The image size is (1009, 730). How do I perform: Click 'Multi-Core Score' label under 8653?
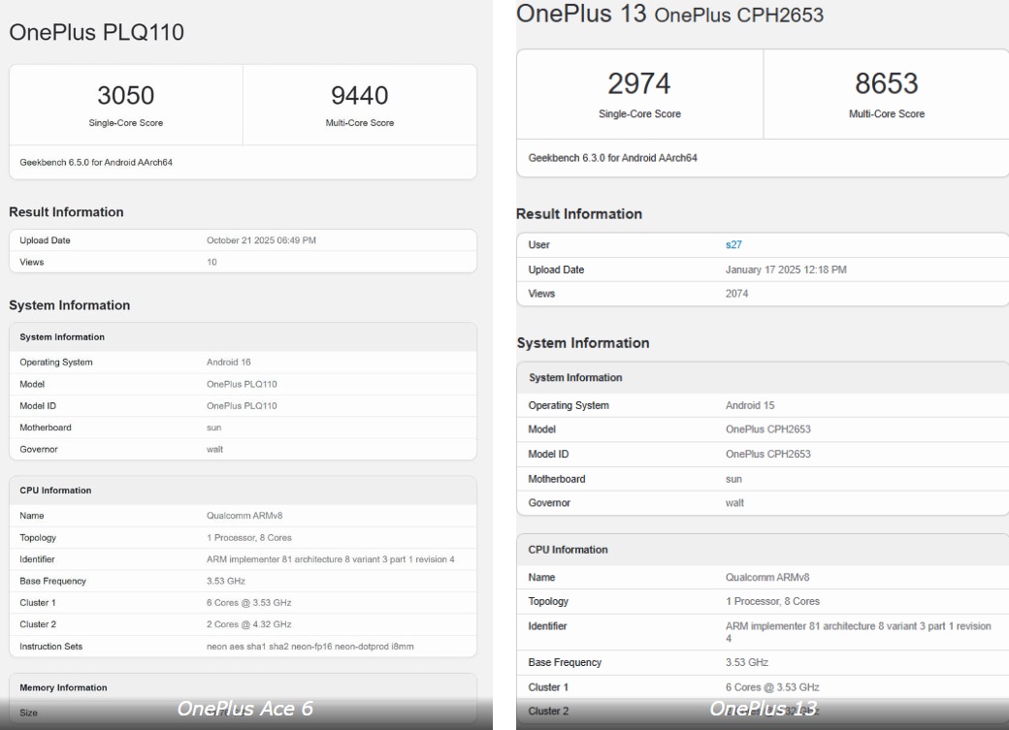(x=886, y=113)
